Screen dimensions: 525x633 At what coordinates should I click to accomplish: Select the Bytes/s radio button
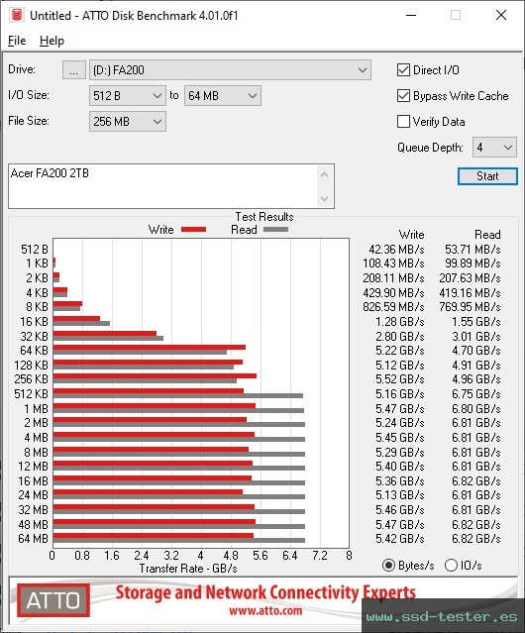point(388,566)
